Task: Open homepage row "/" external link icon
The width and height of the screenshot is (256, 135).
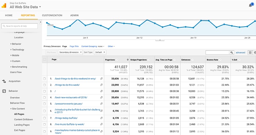Action: [101, 91]
